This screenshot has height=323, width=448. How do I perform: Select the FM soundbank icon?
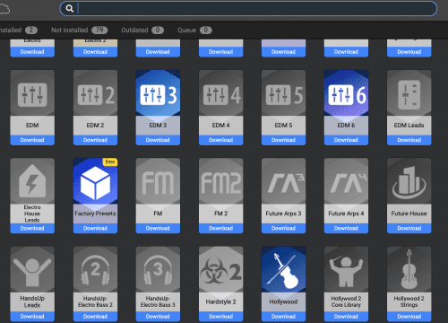158,183
